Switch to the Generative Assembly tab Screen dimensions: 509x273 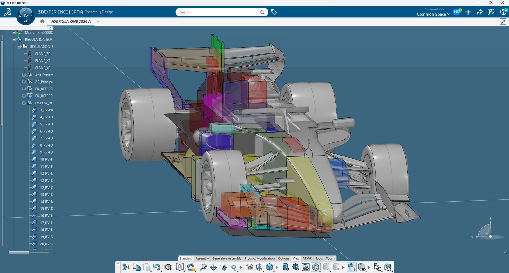(x=227, y=258)
